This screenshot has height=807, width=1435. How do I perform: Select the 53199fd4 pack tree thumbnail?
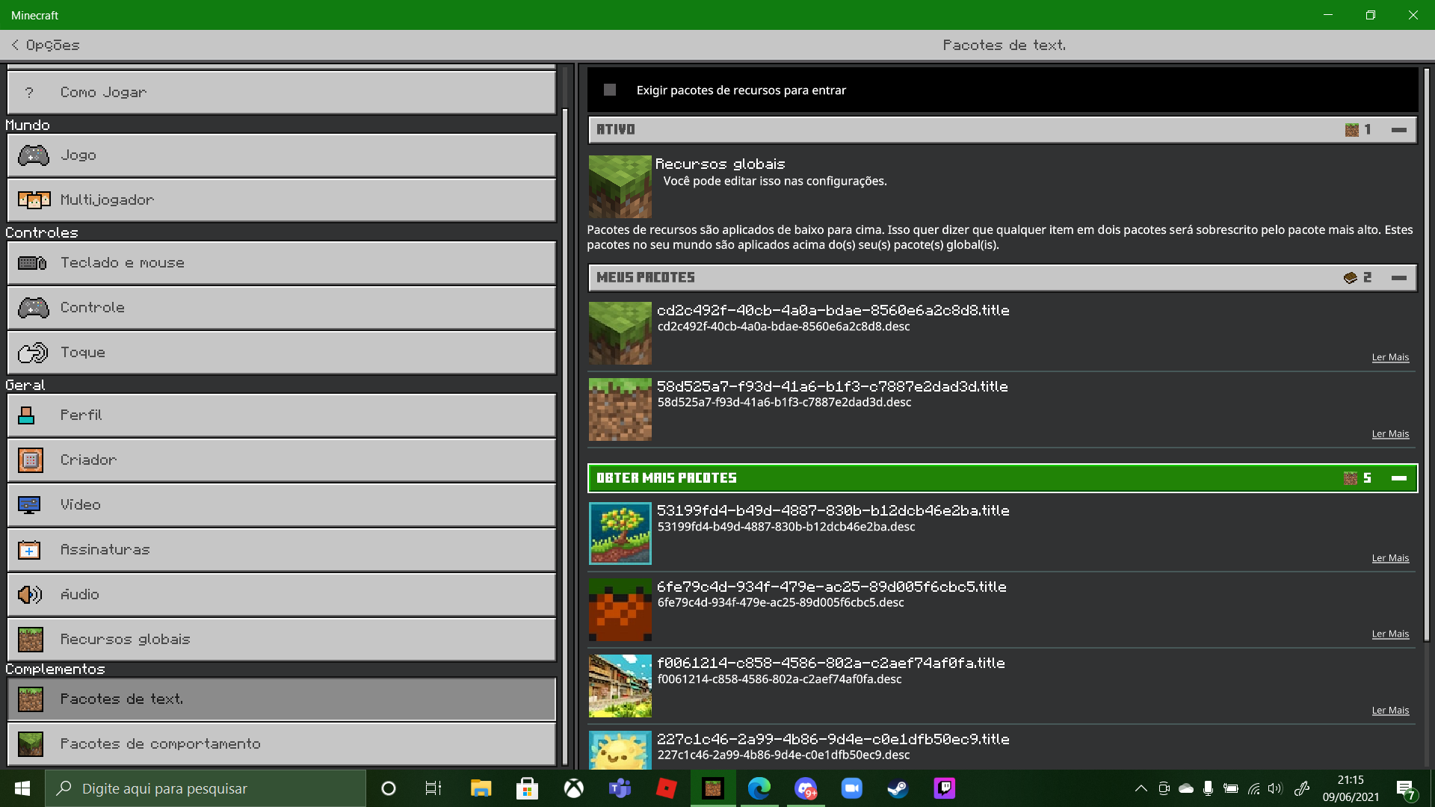[620, 534]
